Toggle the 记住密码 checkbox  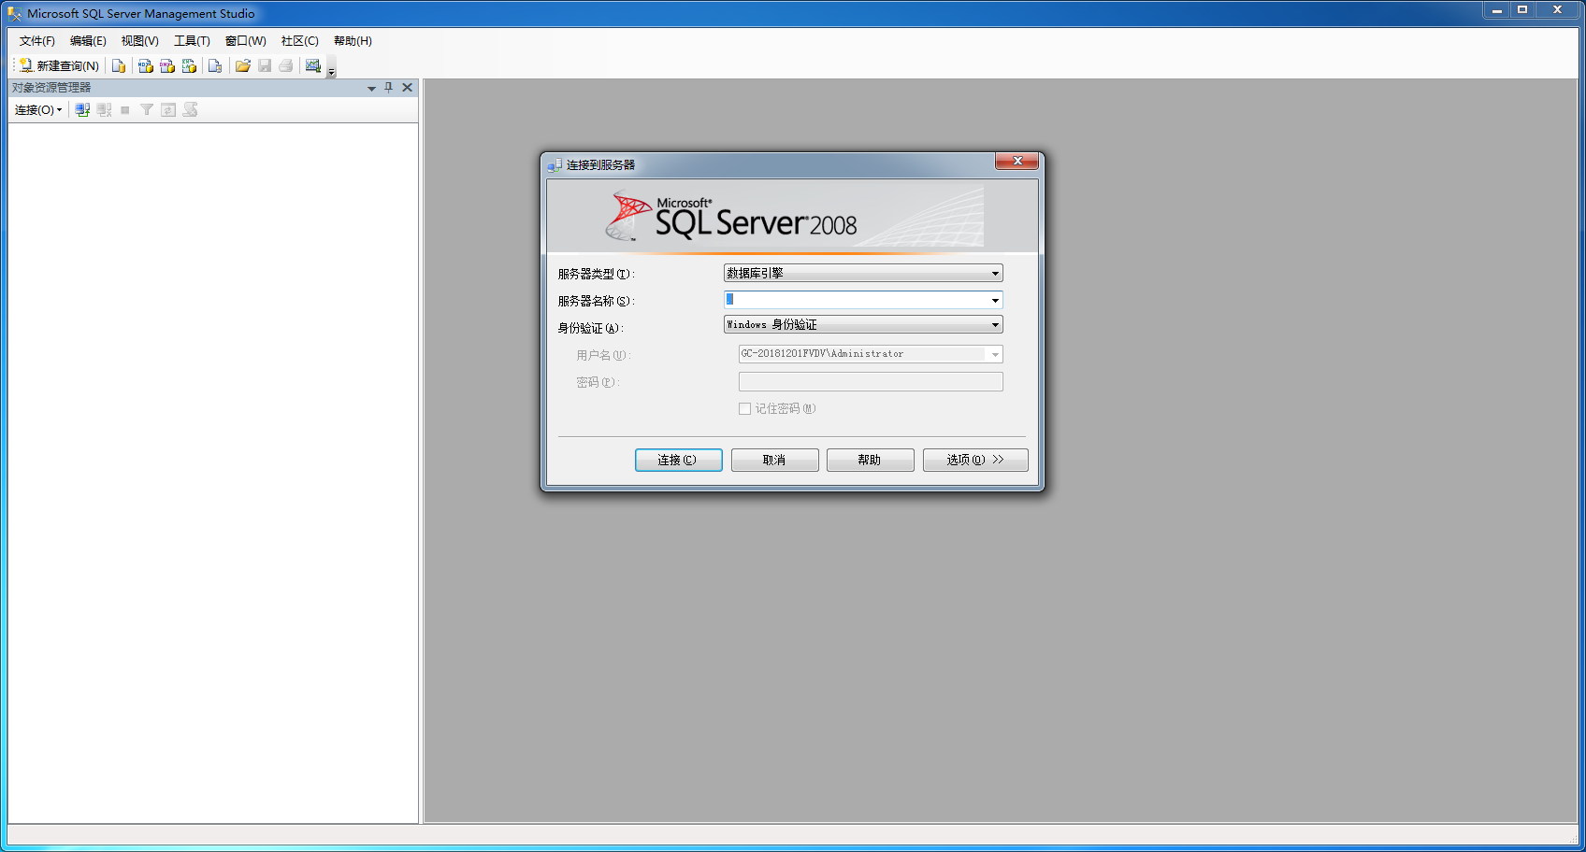point(744,408)
